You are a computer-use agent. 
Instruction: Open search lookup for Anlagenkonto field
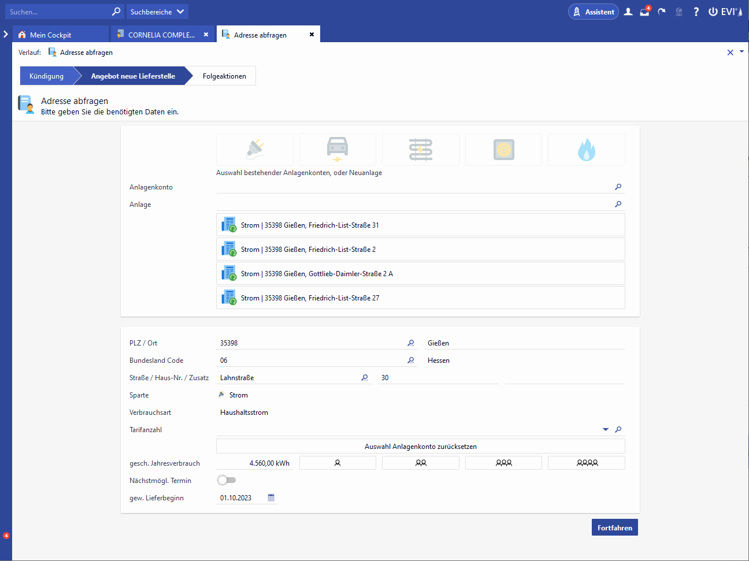click(618, 187)
